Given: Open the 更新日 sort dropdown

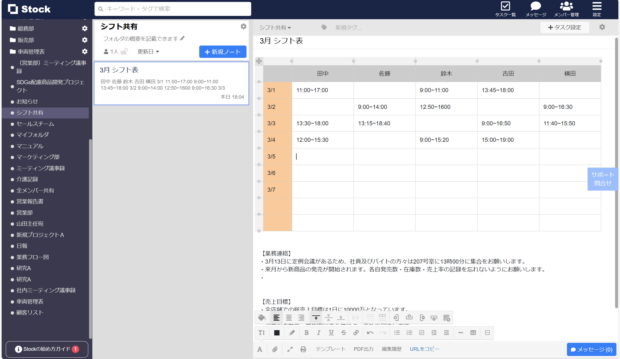Looking at the screenshot, I should pos(148,52).
